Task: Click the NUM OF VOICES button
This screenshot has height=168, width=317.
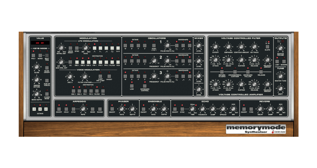Action: coord(46,81)
